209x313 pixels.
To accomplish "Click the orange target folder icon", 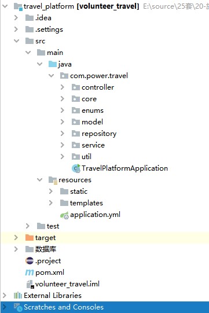I will click(30, 238).
